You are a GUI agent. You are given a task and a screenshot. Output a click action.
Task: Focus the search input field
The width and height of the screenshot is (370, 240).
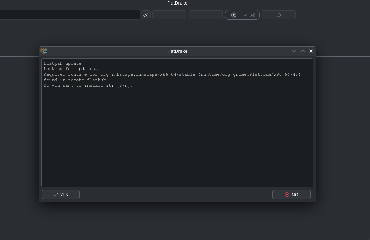coord(70,15)
